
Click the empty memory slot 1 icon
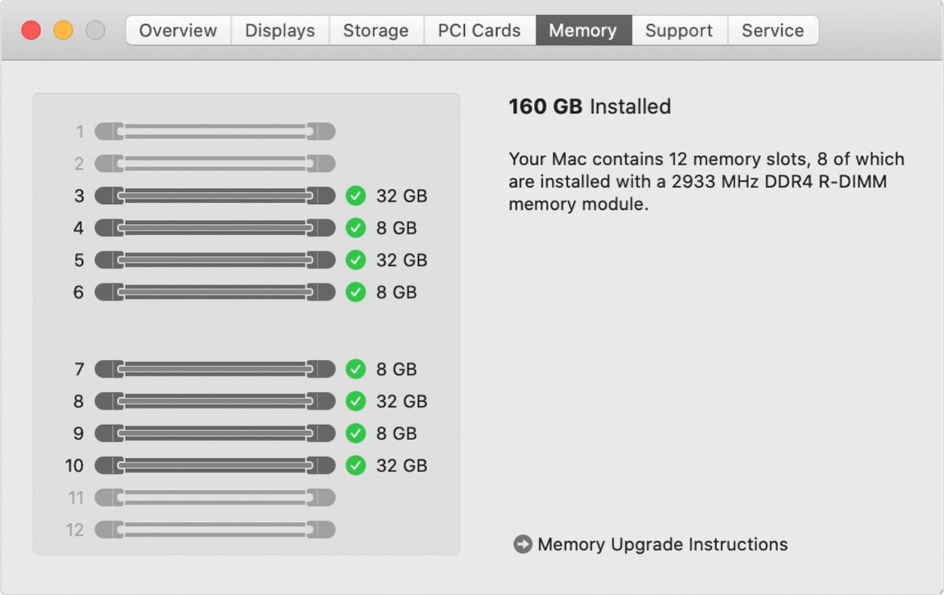pyautogui.click(x=215, y=131)
